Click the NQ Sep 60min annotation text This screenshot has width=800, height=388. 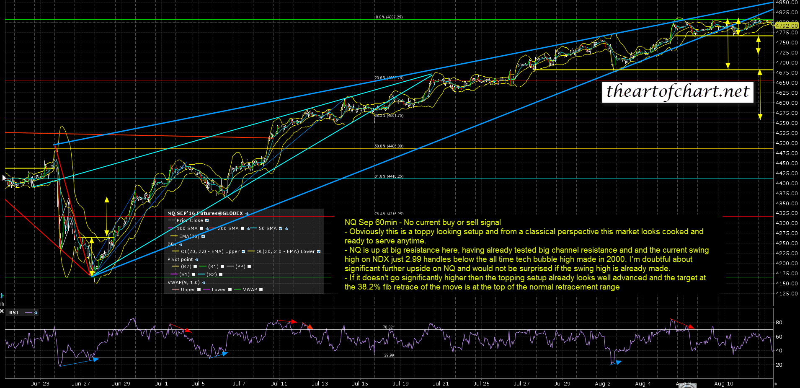pos(423,222)
